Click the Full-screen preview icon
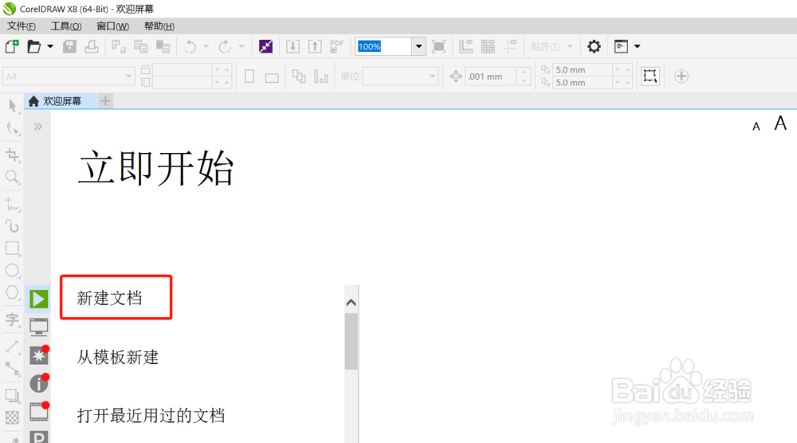 click(438, 47)
